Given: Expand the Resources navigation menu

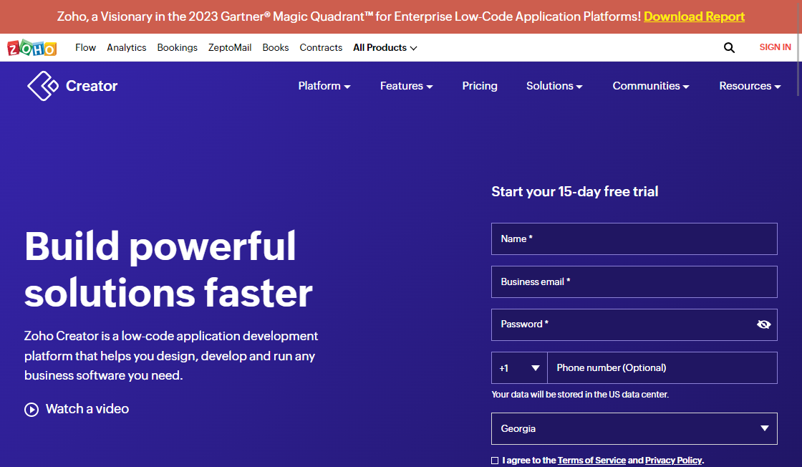Looking at the screenshot, I should coord(750,86).
